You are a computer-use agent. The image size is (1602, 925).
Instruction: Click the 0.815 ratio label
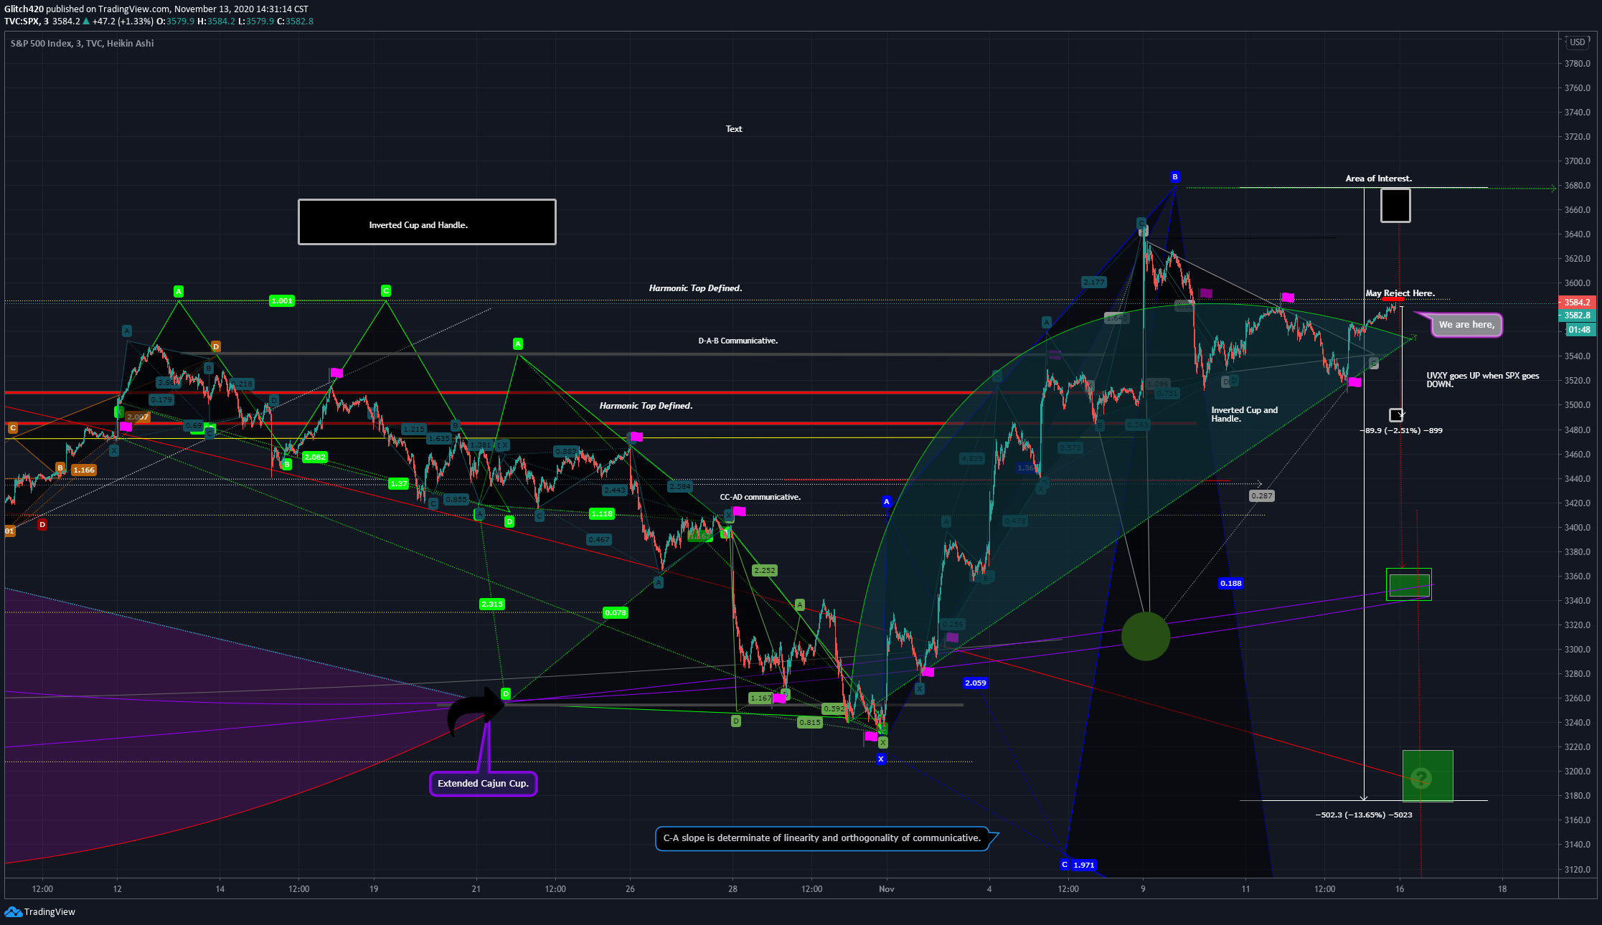tap(810, 723)
